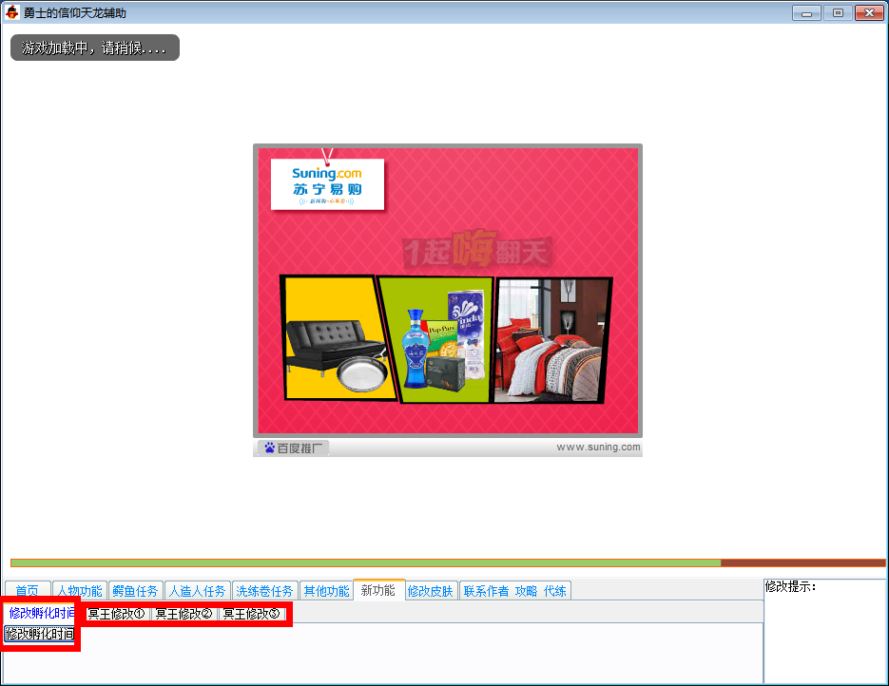Click the green loading progress bar
Viewport: 889px width, 686px height.
coord(365,563)
